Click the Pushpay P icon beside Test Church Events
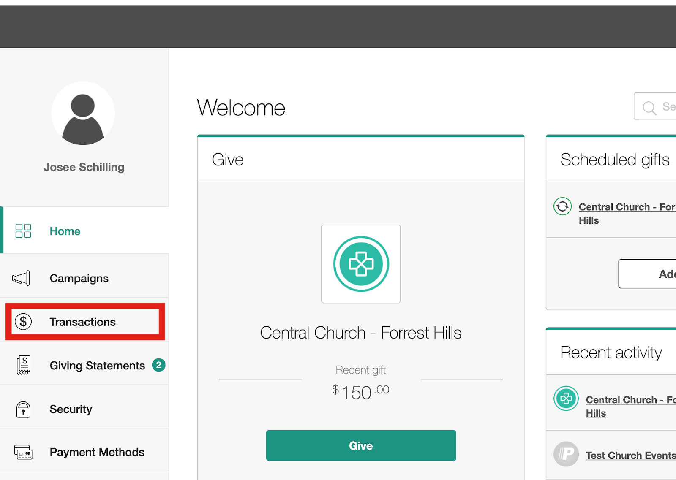 pos(566,454)
